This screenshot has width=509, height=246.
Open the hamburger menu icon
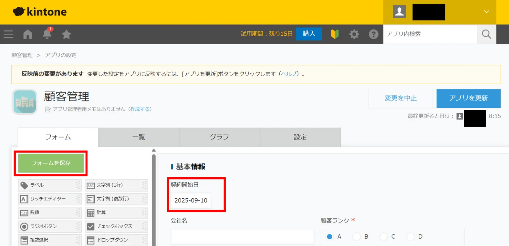8,34
